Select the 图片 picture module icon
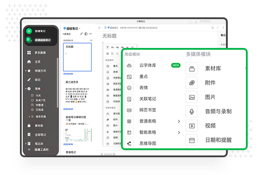 (x=191, y=97)
